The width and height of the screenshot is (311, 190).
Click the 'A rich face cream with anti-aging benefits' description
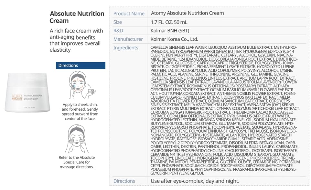click(x=76, y=40)
